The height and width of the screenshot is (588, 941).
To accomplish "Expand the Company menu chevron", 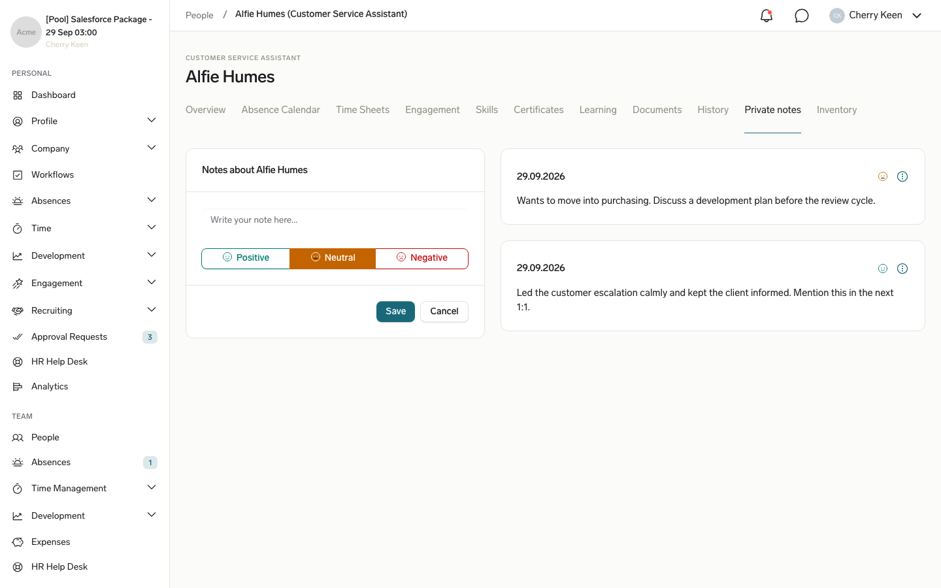I will [x=152, y=148].
